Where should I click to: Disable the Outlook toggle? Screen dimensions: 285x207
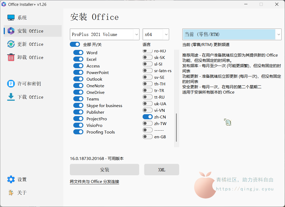pos(78,79)
